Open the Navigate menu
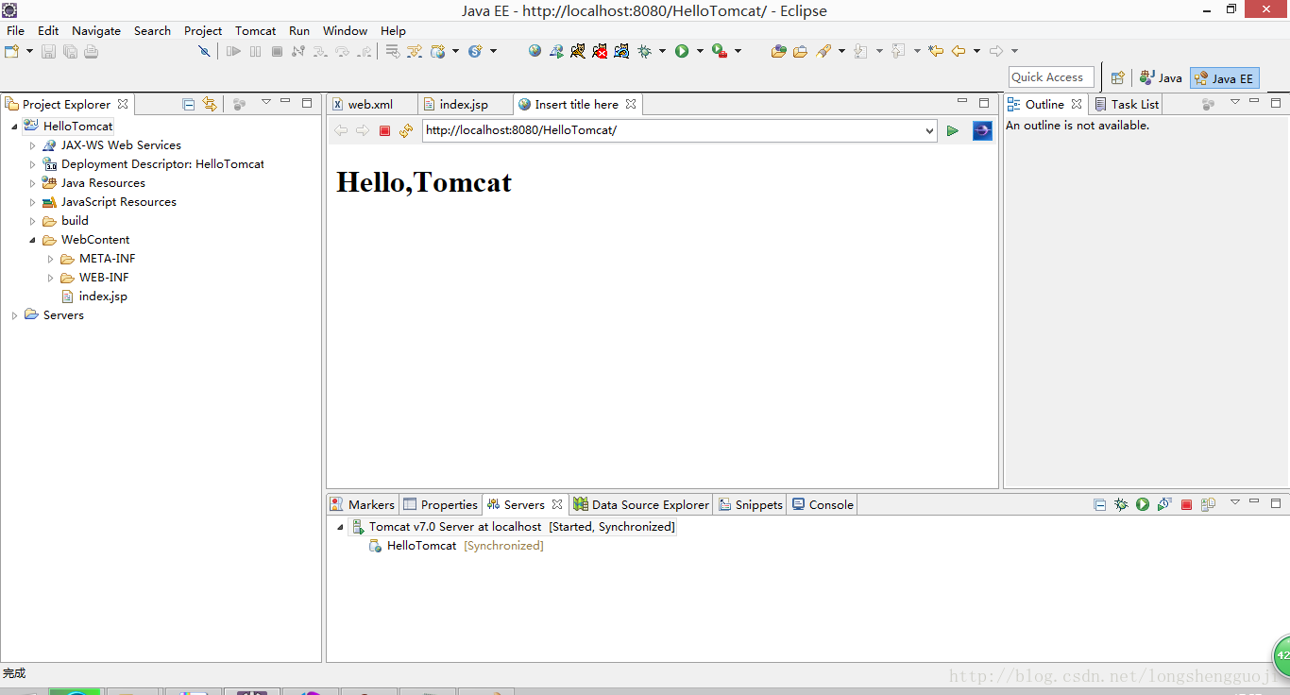The width and height of the screenshot is (1290, 695). [x=96, y=30]
